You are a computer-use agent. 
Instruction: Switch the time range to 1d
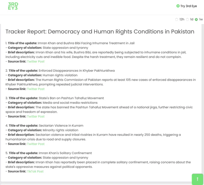tap(187, 19)
